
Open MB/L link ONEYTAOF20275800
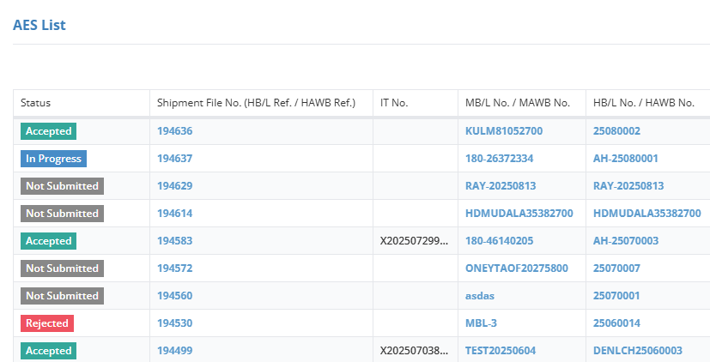[x=517, y=268]
